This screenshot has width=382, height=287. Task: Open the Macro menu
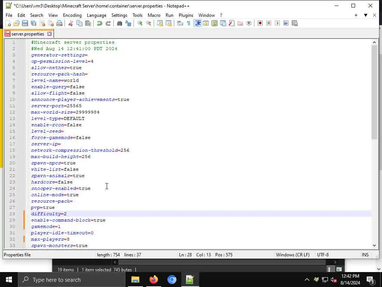(x=154, y=15)
